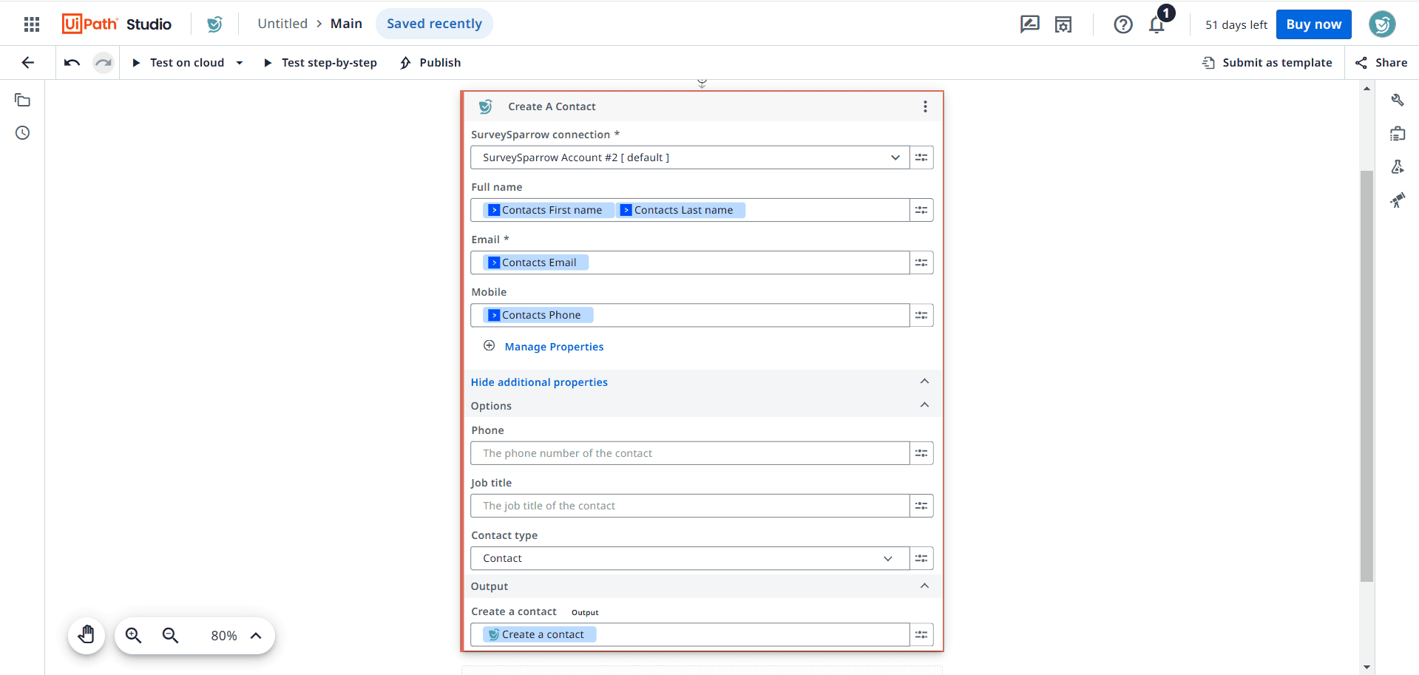1419x675 pixels.
Task: Switch to the Main breadcrumb tab
Action: [346, 24]
